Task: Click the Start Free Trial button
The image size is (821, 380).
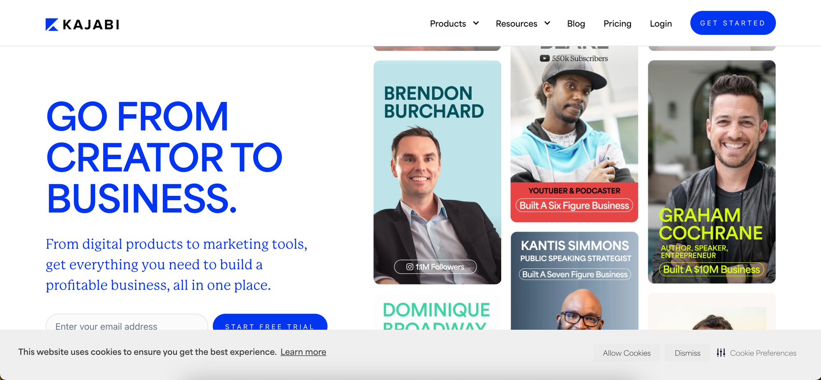Action: tap(270, 322)
